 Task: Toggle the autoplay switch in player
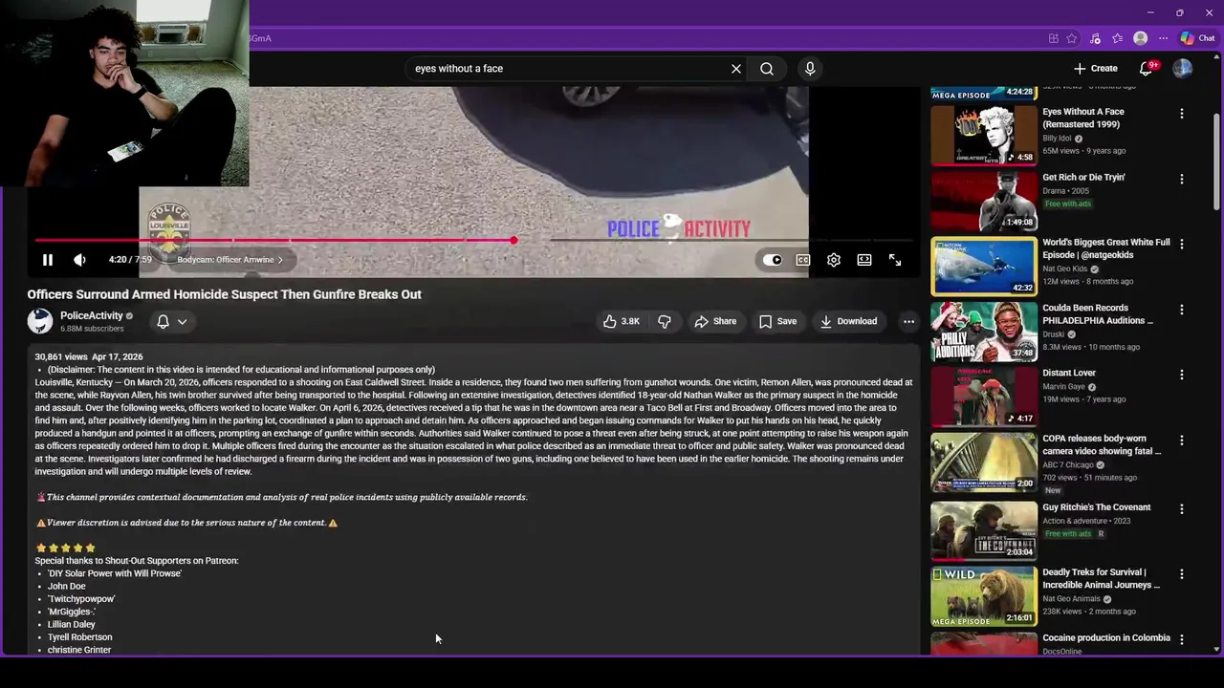[x=773, y=260]
